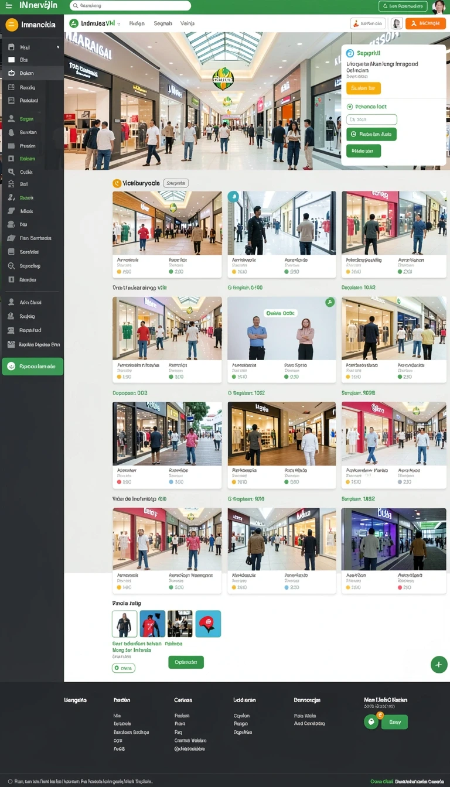Click the Bnl building icon in sidebar
450x787 pixels.
11,184
